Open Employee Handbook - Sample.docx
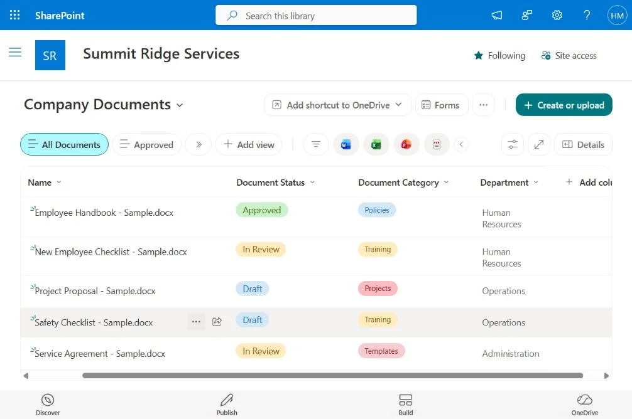This screenshot has width=632, height=419. pyautogui.click(x=104, y=213)
